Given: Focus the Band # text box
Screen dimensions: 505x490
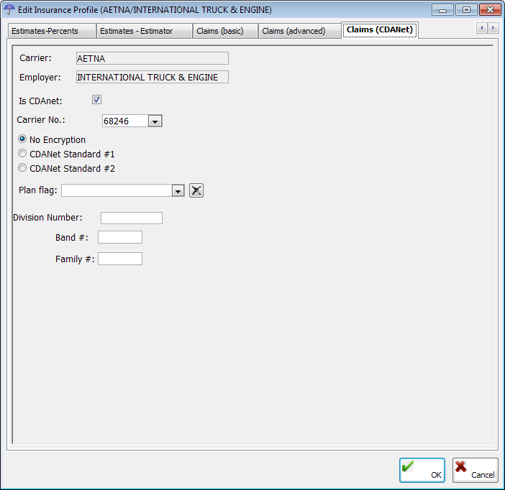Looking at the screenshot, I should click(120, 237).
